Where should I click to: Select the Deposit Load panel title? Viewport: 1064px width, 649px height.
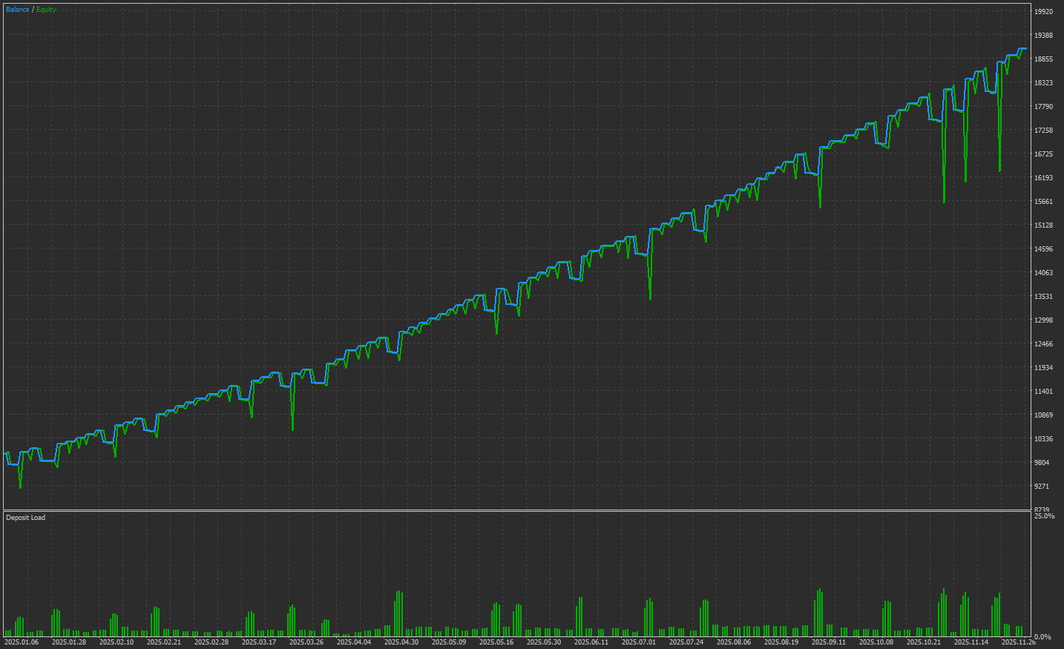(25, 518)
